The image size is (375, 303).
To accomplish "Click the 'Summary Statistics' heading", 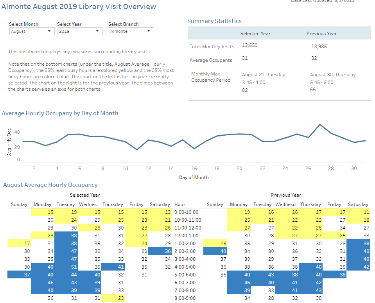I will pyautogui.click(x=214, y=21).
